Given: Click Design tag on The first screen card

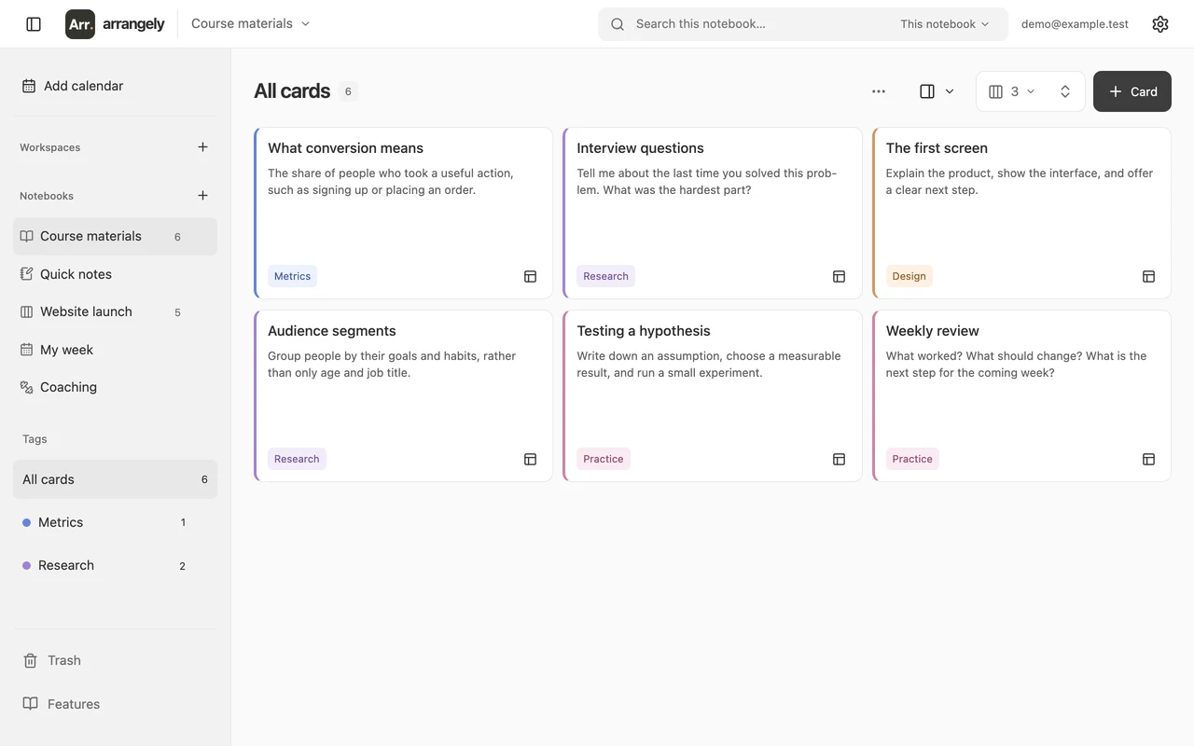Looking at the screenshot, I should (909, 276).
